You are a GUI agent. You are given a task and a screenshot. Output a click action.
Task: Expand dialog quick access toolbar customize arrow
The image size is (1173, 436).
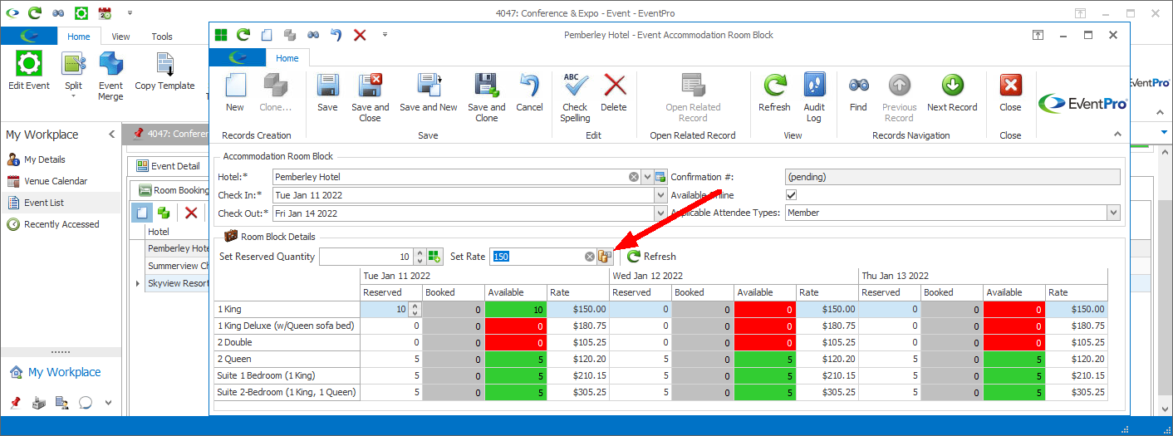coord(385,35)
